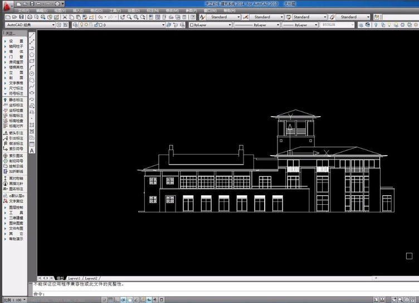The image size is (419, 303).
Task: Click the red AutoCAD application menu logo
Action: (x=7, y=6)
